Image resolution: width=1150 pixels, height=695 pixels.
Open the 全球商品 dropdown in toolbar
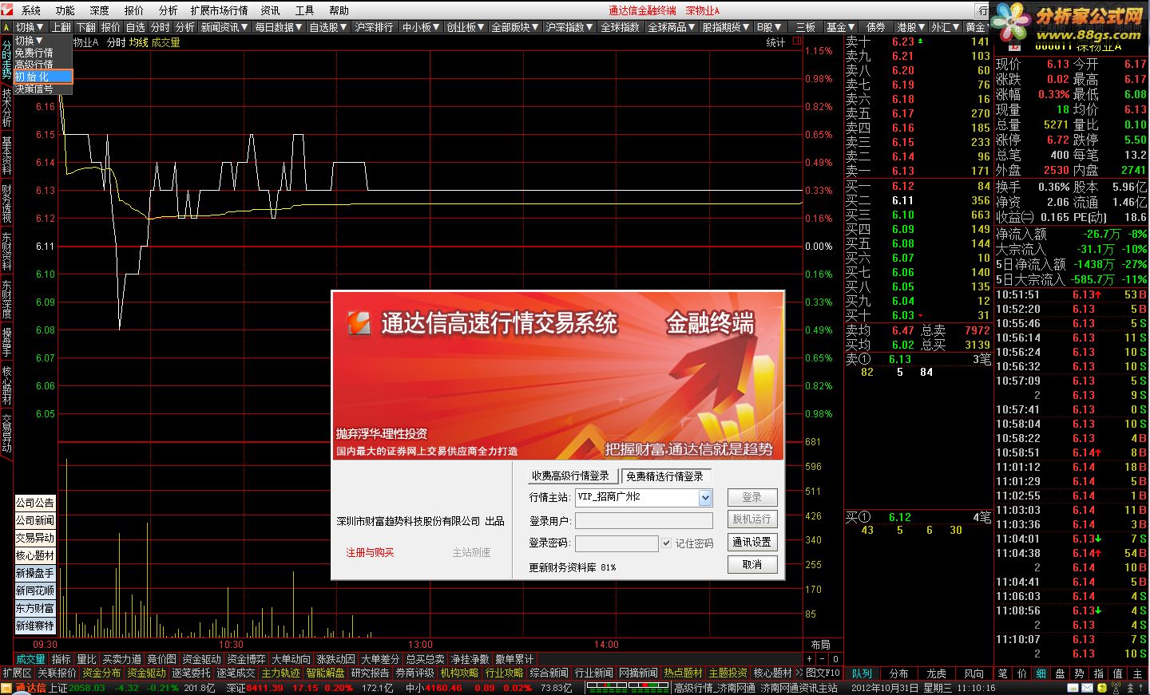[x=671, y=27]
